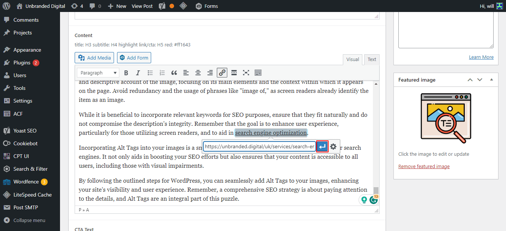The width and height of the screenshot is (506, 231).
Task: Open the Tools menu
Action: (20, 88)
